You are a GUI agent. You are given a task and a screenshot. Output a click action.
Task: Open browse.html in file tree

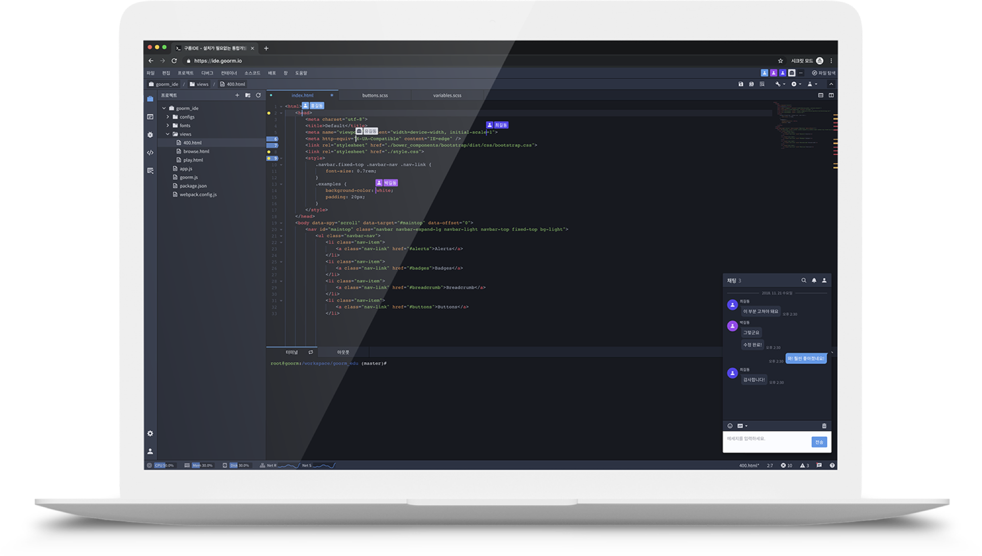(x=196, y=152)
